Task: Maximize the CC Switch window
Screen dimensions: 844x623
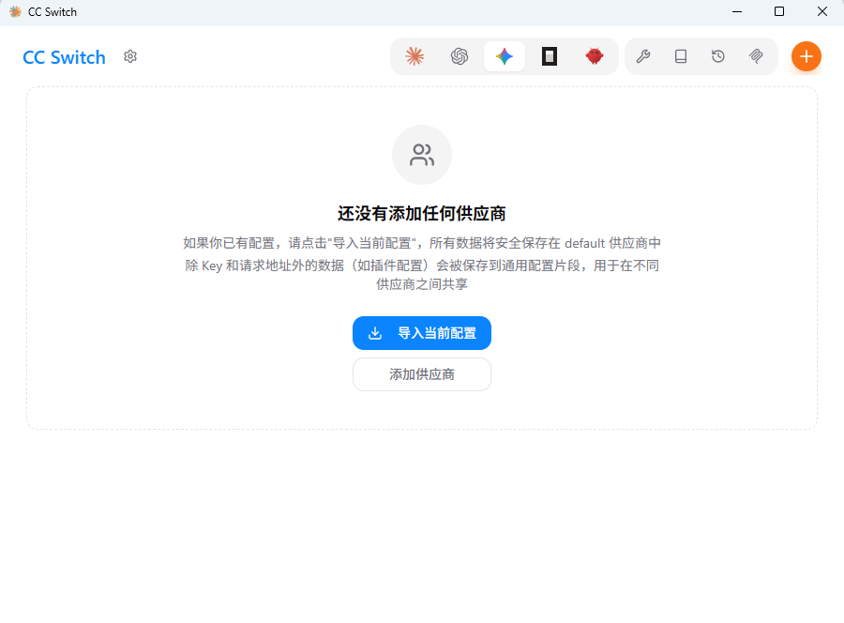Action: point(779,12)
